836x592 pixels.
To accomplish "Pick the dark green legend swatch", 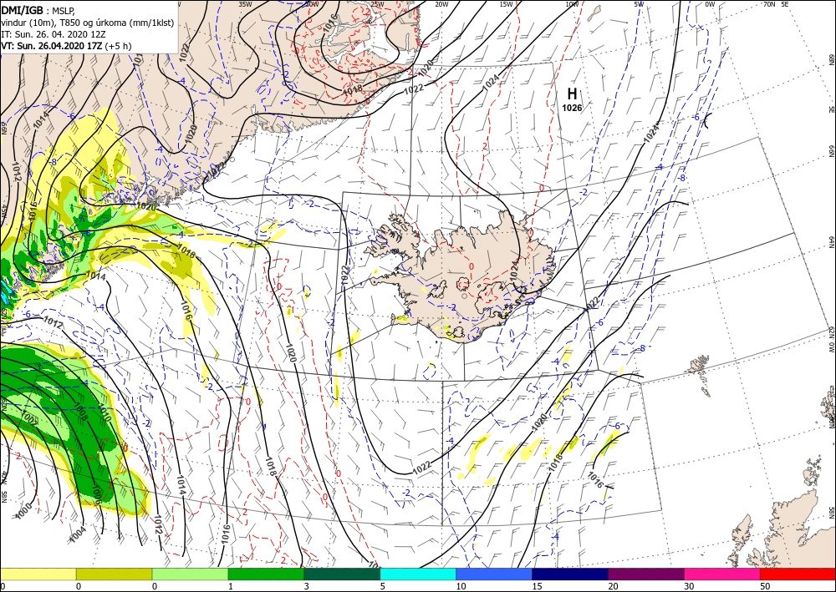I will pyautogui.click(x=342, y=574).
